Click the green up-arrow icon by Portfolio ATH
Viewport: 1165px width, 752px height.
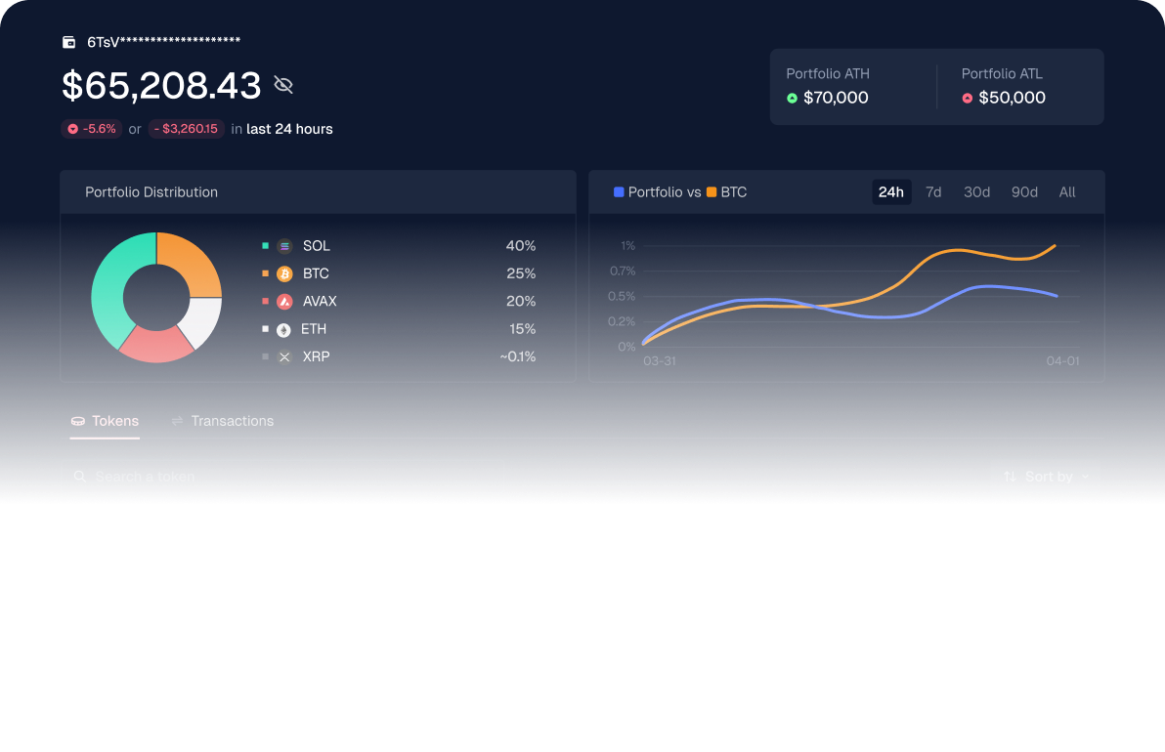point(792,98)
